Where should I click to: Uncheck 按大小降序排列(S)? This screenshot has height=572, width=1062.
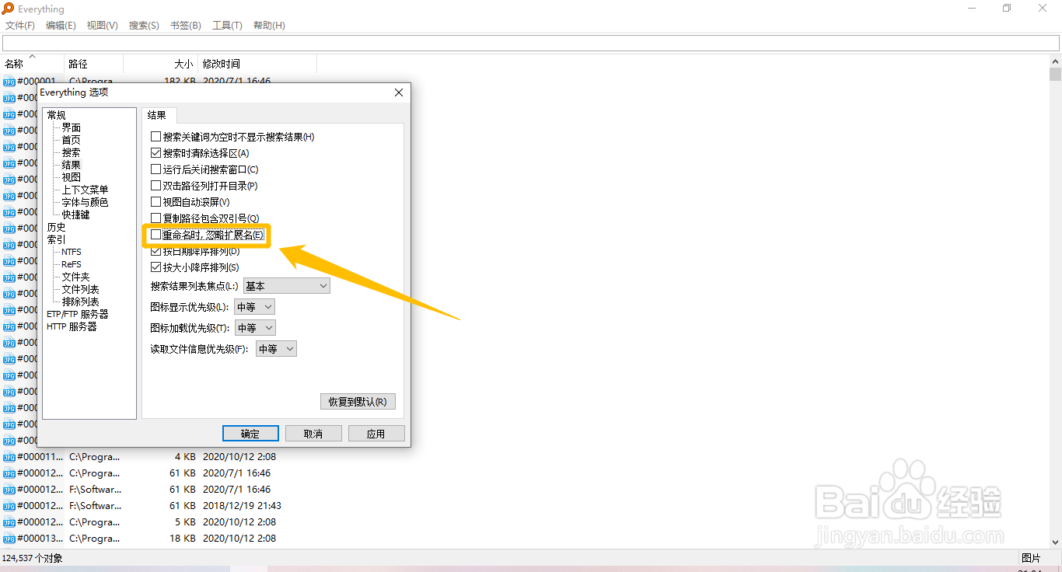pyautogui.click(x=155, y=267)
